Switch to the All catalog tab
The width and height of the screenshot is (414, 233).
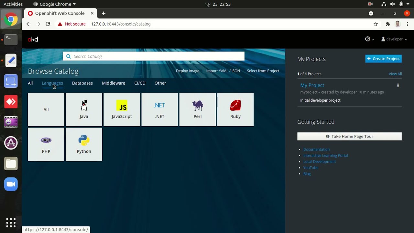click(x=30, y=83)
